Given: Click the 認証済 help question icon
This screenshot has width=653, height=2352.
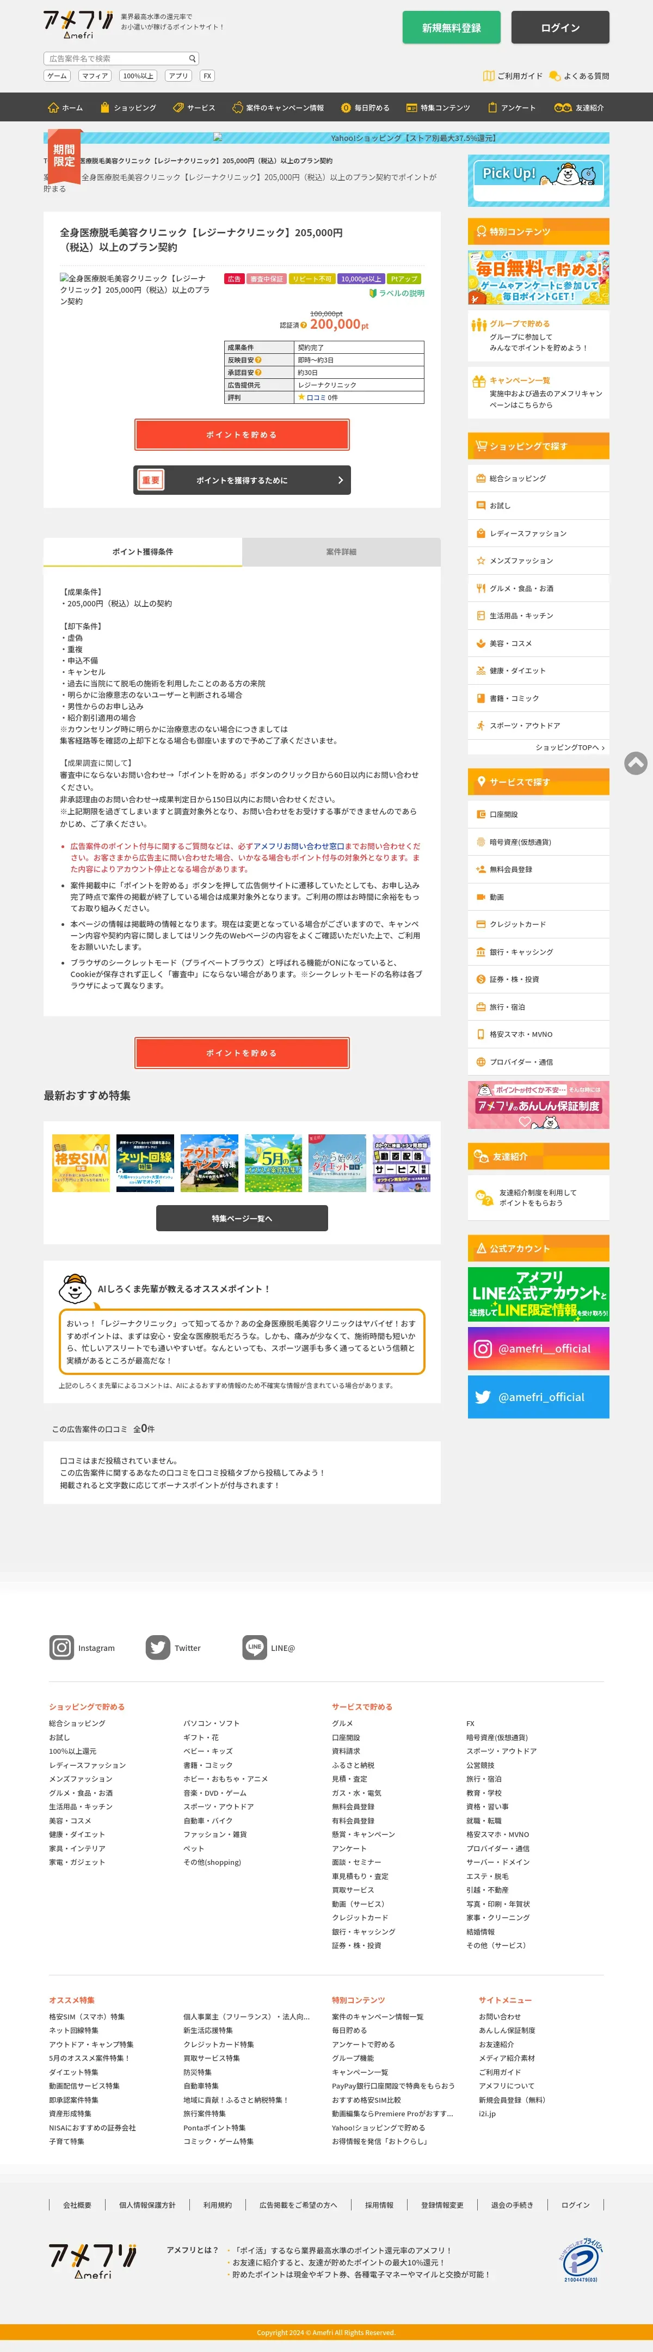Looking at the screenshot, I should point(303,325).
